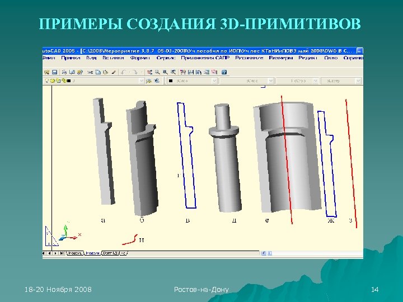Click the Layer Previous icon
The image size is (403, 302).
157,81
